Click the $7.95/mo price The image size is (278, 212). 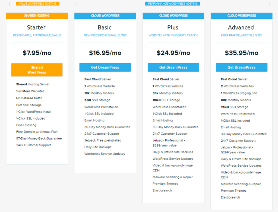point(37,53)
